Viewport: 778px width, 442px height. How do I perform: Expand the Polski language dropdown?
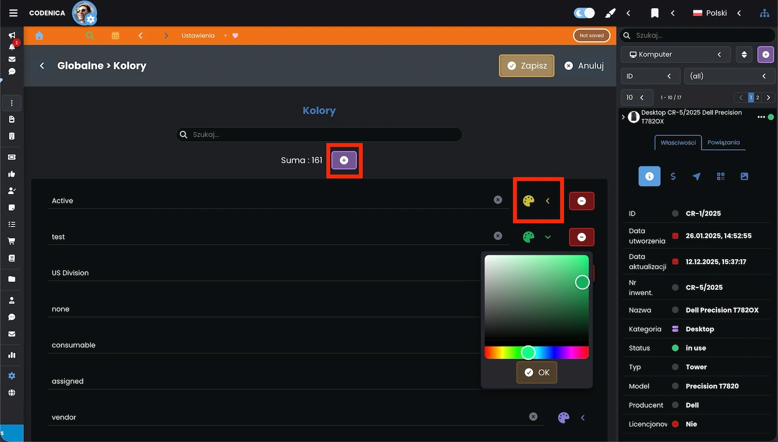(x=717, y=13)
